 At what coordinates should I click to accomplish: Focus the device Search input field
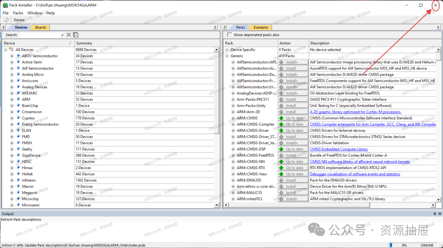pyautogui.click(x=40, y=35)
